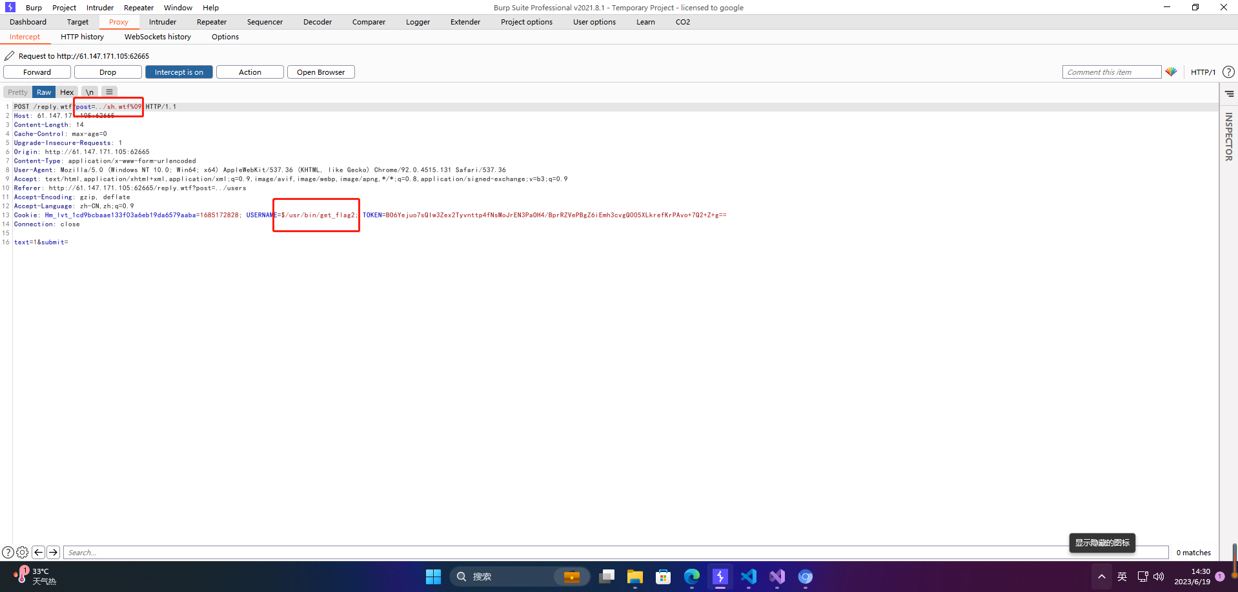Click the Inspector panel lines icon

(1229, 94)
